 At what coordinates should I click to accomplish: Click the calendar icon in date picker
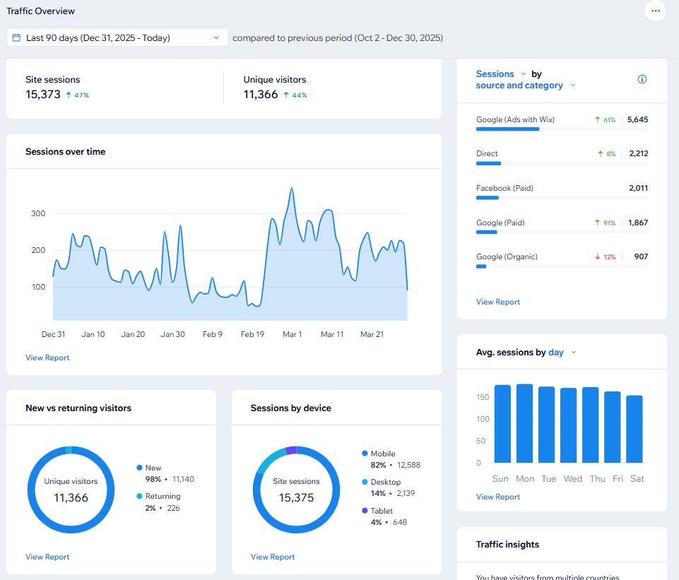coord(16,37)
